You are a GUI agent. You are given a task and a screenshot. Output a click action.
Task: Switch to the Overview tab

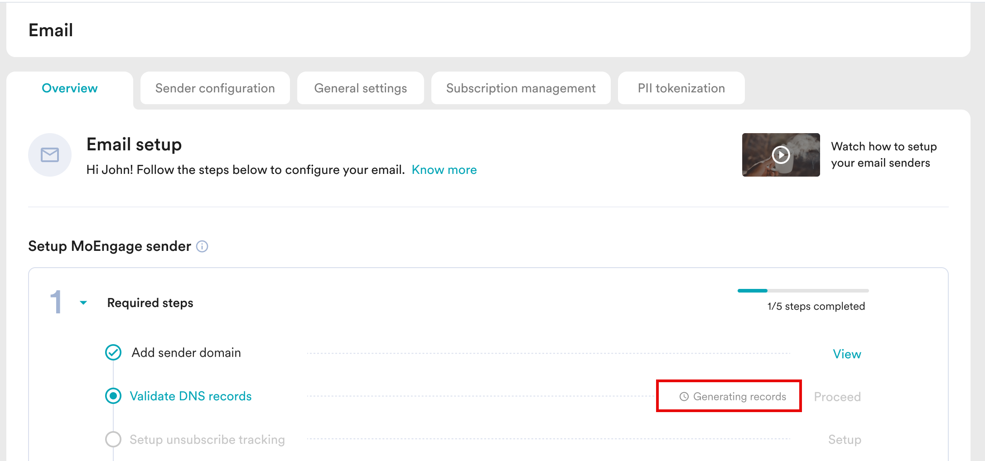pos(70,88)
